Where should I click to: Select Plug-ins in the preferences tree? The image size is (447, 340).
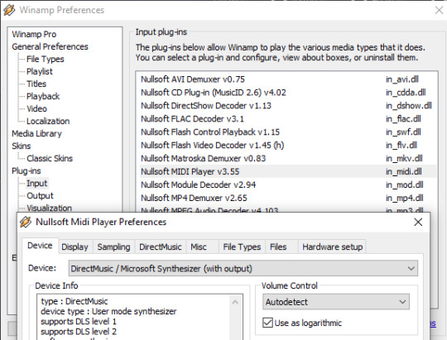(26, 170)
